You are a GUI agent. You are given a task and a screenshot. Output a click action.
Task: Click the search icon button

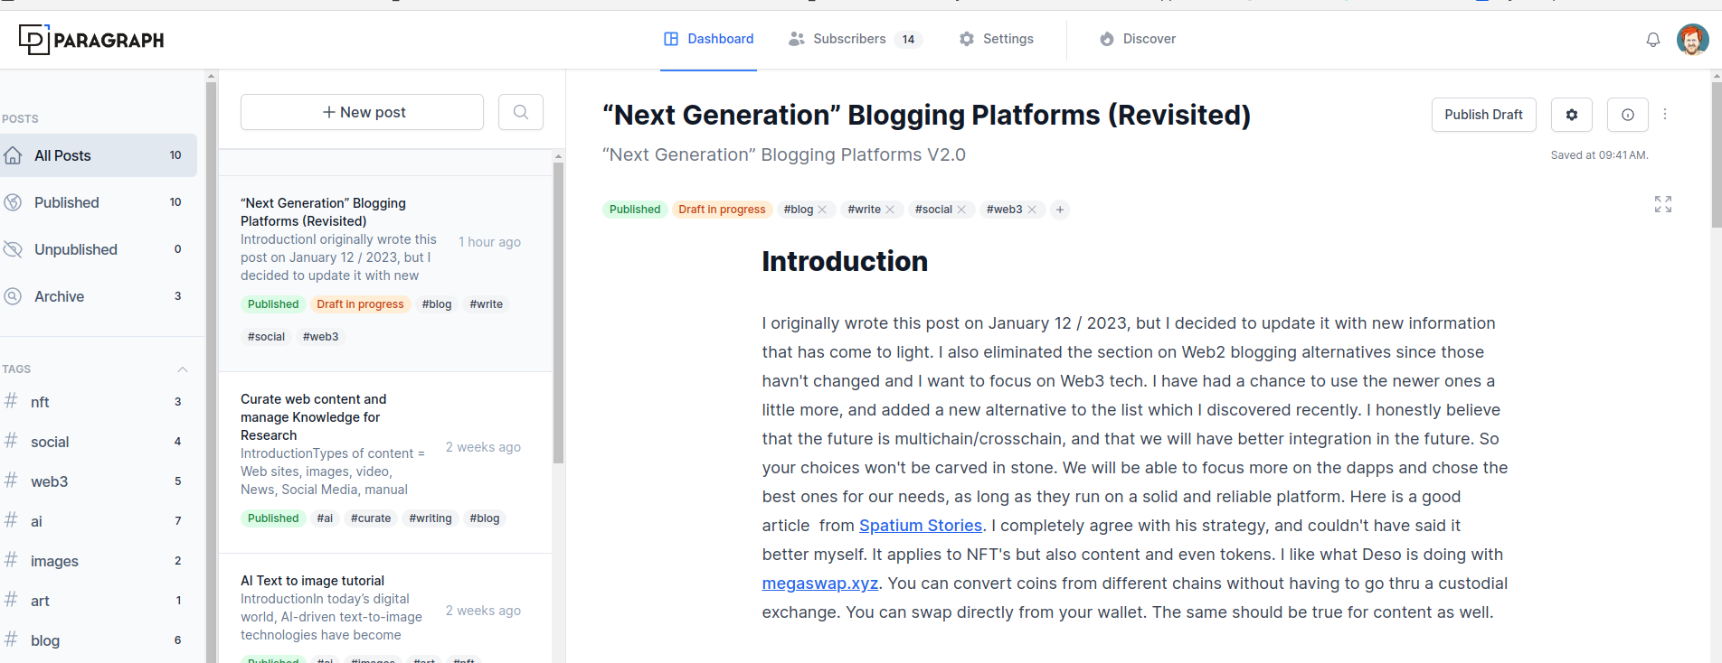521,112
